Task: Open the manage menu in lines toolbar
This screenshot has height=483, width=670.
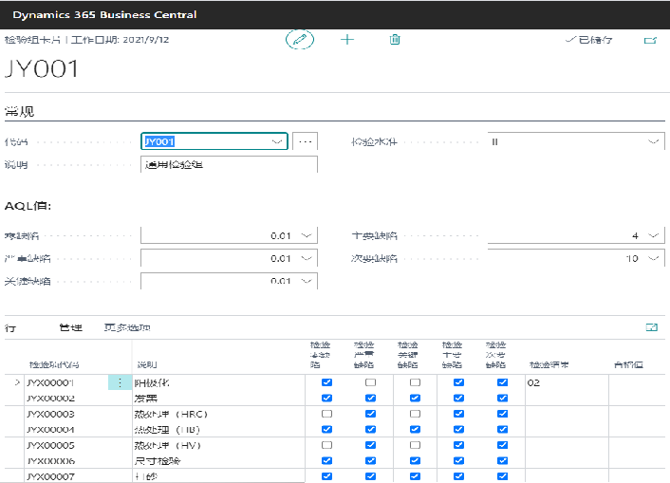Action: 71,327
